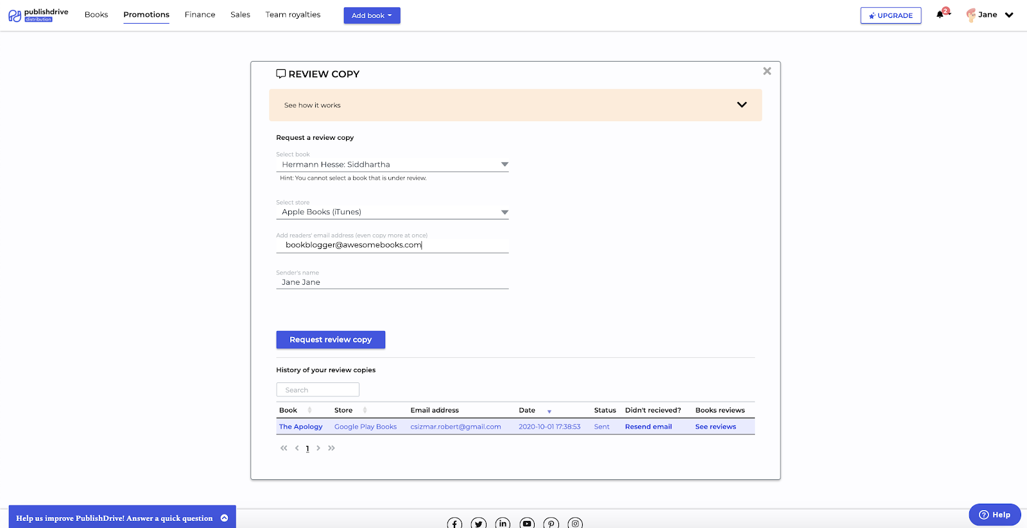Click the Email address column header
The height and width of the screenshot is (528, 1027).
[x=435, y=410]
